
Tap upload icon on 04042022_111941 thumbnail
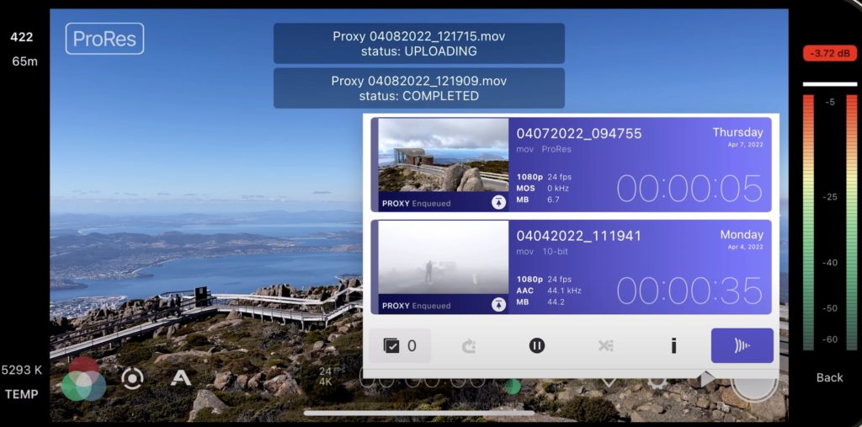498,305
